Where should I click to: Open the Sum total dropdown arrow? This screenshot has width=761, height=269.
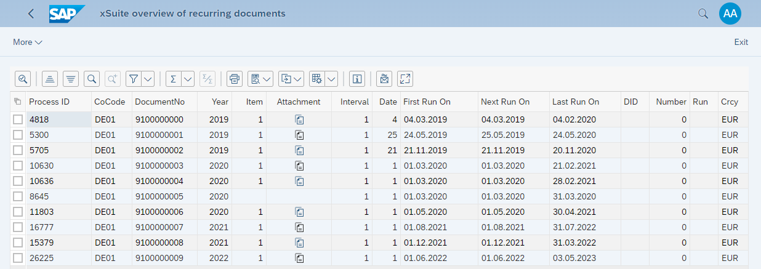(x=188, y=79)
